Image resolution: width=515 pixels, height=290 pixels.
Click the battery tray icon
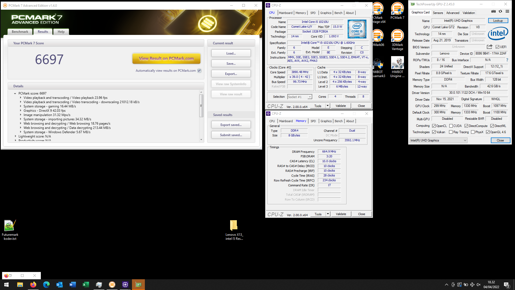point(466,285)
